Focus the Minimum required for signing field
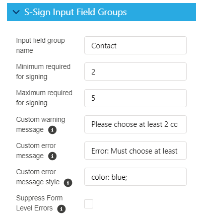Image resolution: width=199 pixels, height=216 pixels. [x=136, y=71]
